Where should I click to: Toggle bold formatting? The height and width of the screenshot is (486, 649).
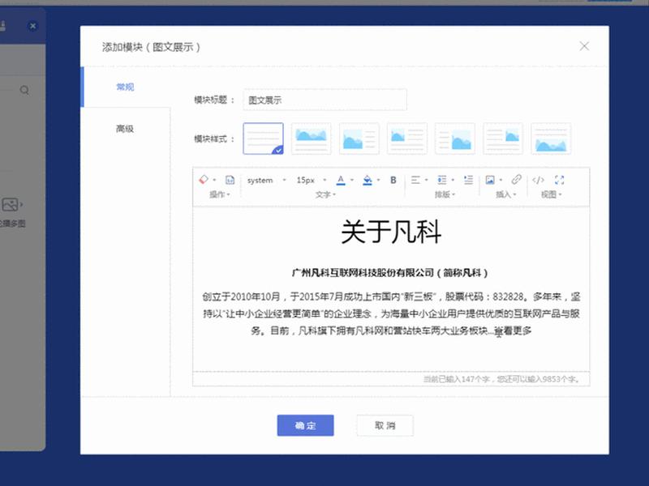click(393, 180)
